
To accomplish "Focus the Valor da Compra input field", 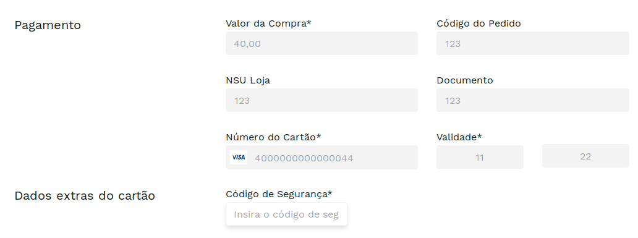I will (x=321, y=43).
